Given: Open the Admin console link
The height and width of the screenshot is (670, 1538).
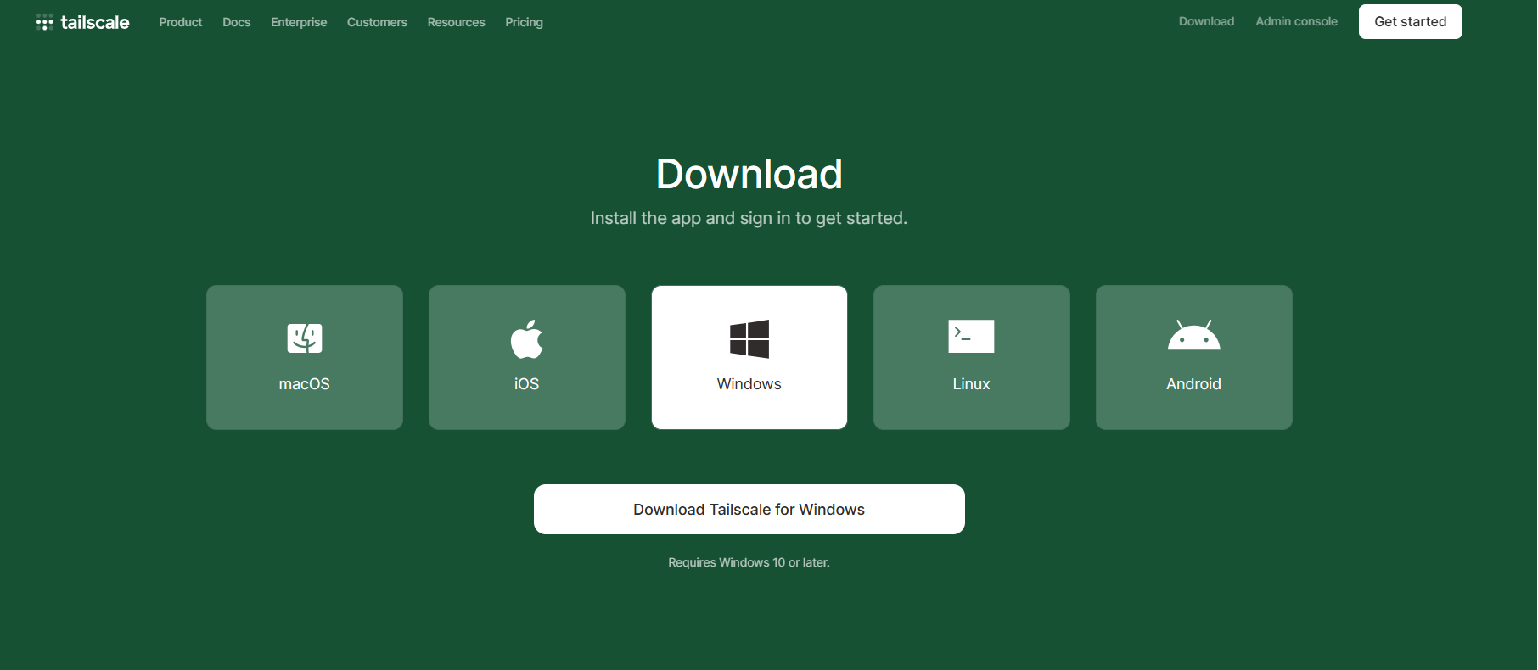Looking at the screenshot, I should [x=1297, y=21].
